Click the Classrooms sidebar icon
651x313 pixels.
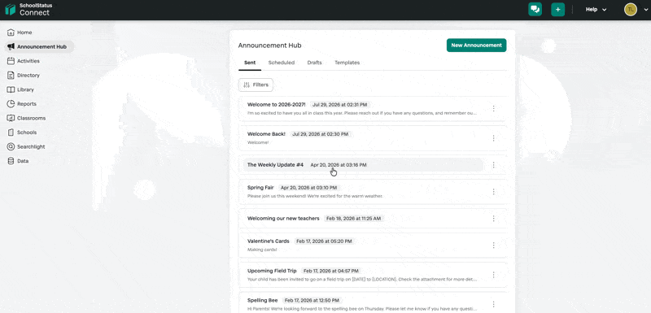point(11,118)
